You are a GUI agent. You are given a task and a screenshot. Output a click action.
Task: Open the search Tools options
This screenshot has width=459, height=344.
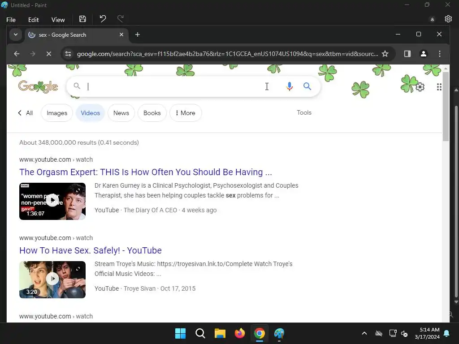(x=304, y=112)
